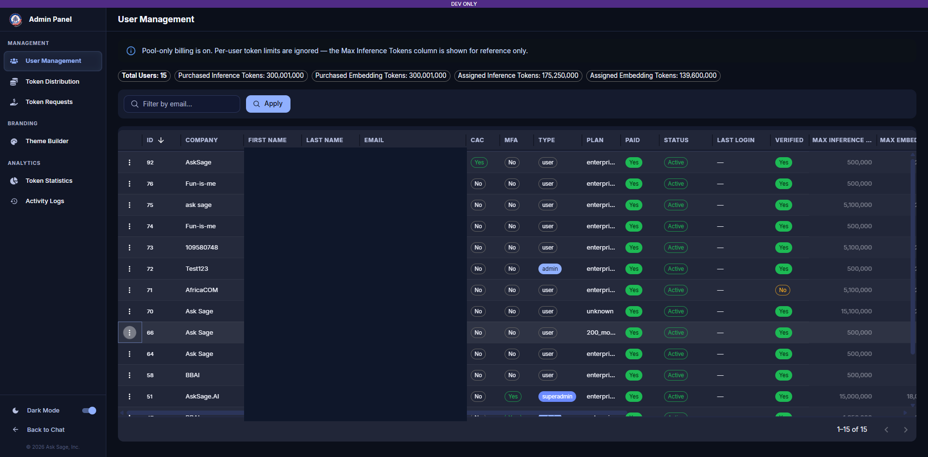Viewport: 928px width, 457px height.
Task: Click the Purchased Inference Tokens chip
Action: (x=241, y=76)
